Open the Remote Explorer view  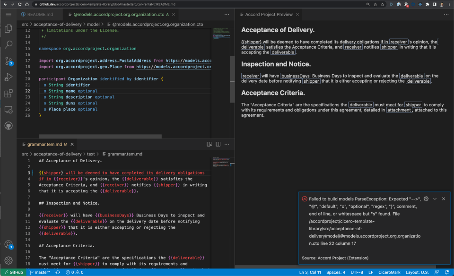click(x=9, y=110)
